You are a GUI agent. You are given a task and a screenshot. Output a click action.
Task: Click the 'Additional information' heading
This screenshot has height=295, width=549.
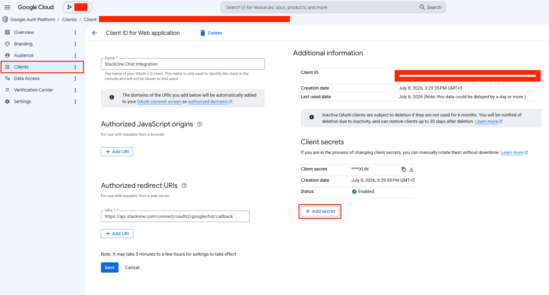[328, 53]
